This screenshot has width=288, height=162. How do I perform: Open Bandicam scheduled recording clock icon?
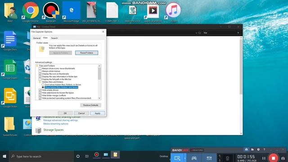point(258,149)
